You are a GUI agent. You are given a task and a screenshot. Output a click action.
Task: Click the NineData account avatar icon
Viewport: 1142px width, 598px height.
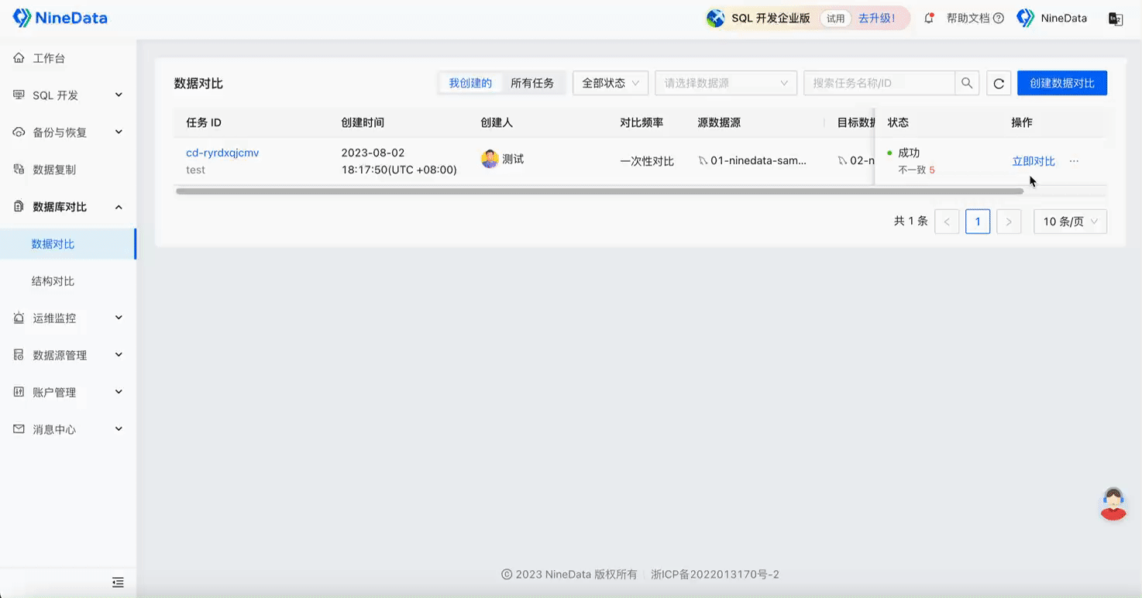1026,18
